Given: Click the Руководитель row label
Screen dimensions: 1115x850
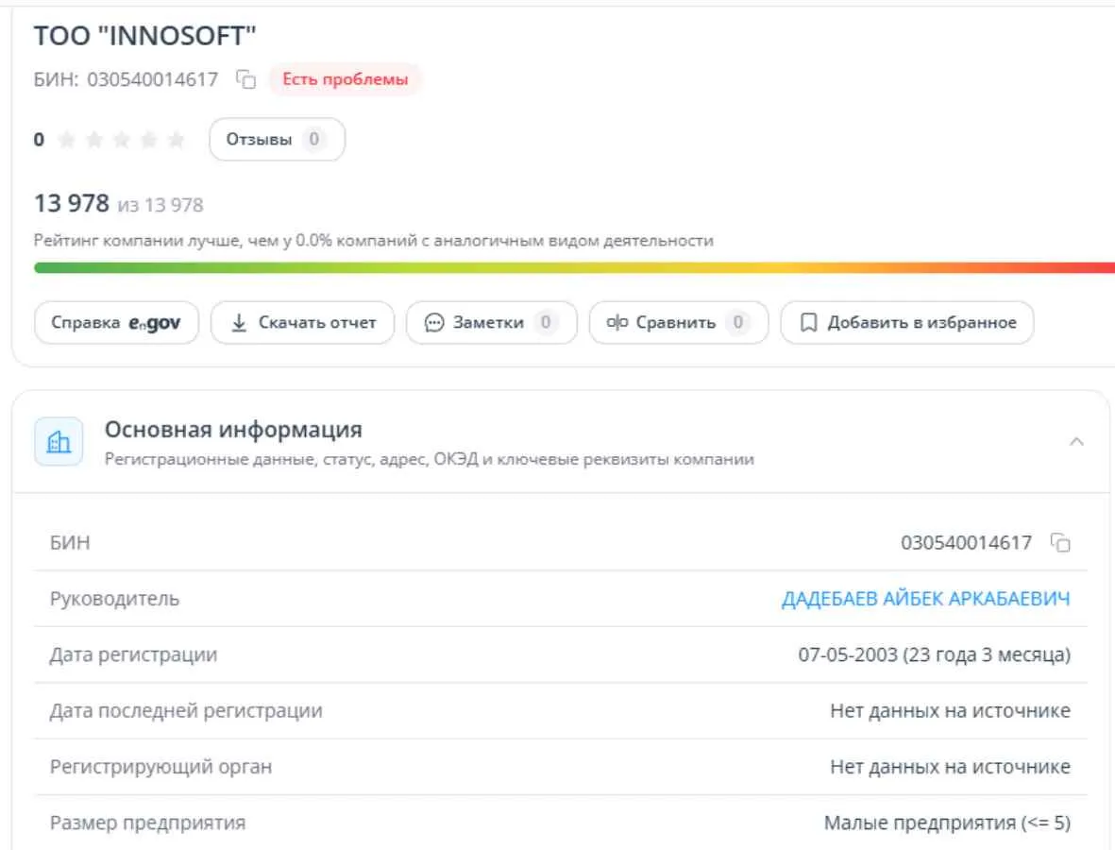Looking at the screenshot, I should (114, 599).
